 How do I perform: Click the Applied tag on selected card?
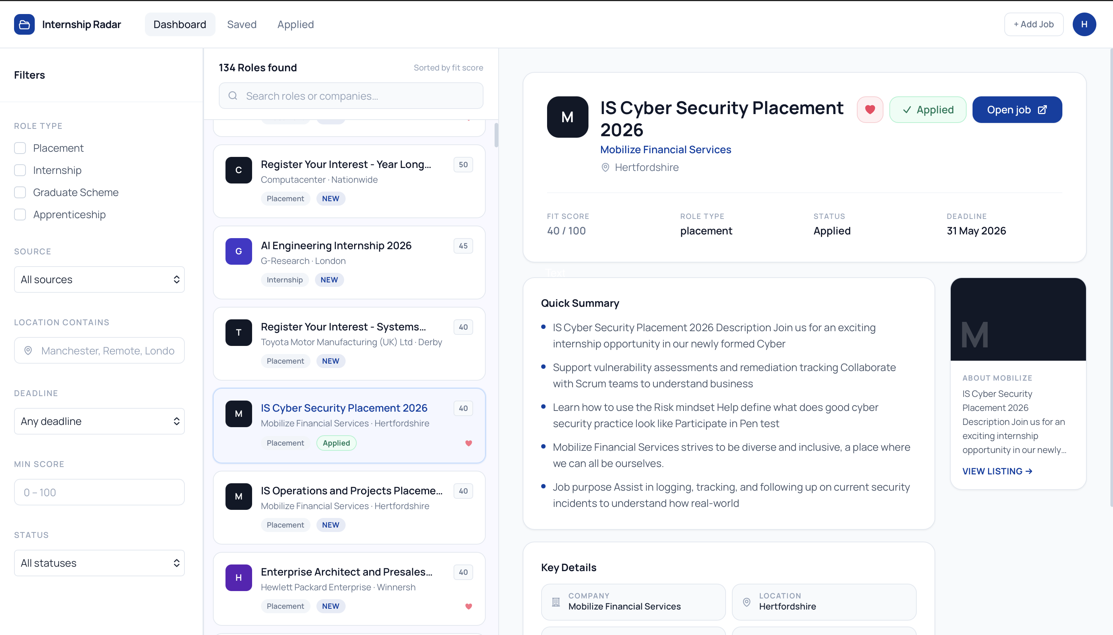(x=336, y=443)
